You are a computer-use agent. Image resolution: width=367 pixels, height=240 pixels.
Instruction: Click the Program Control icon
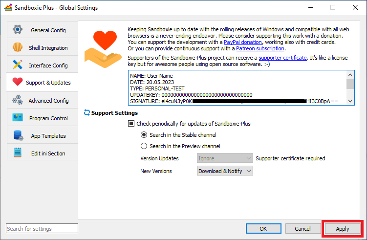18,118
